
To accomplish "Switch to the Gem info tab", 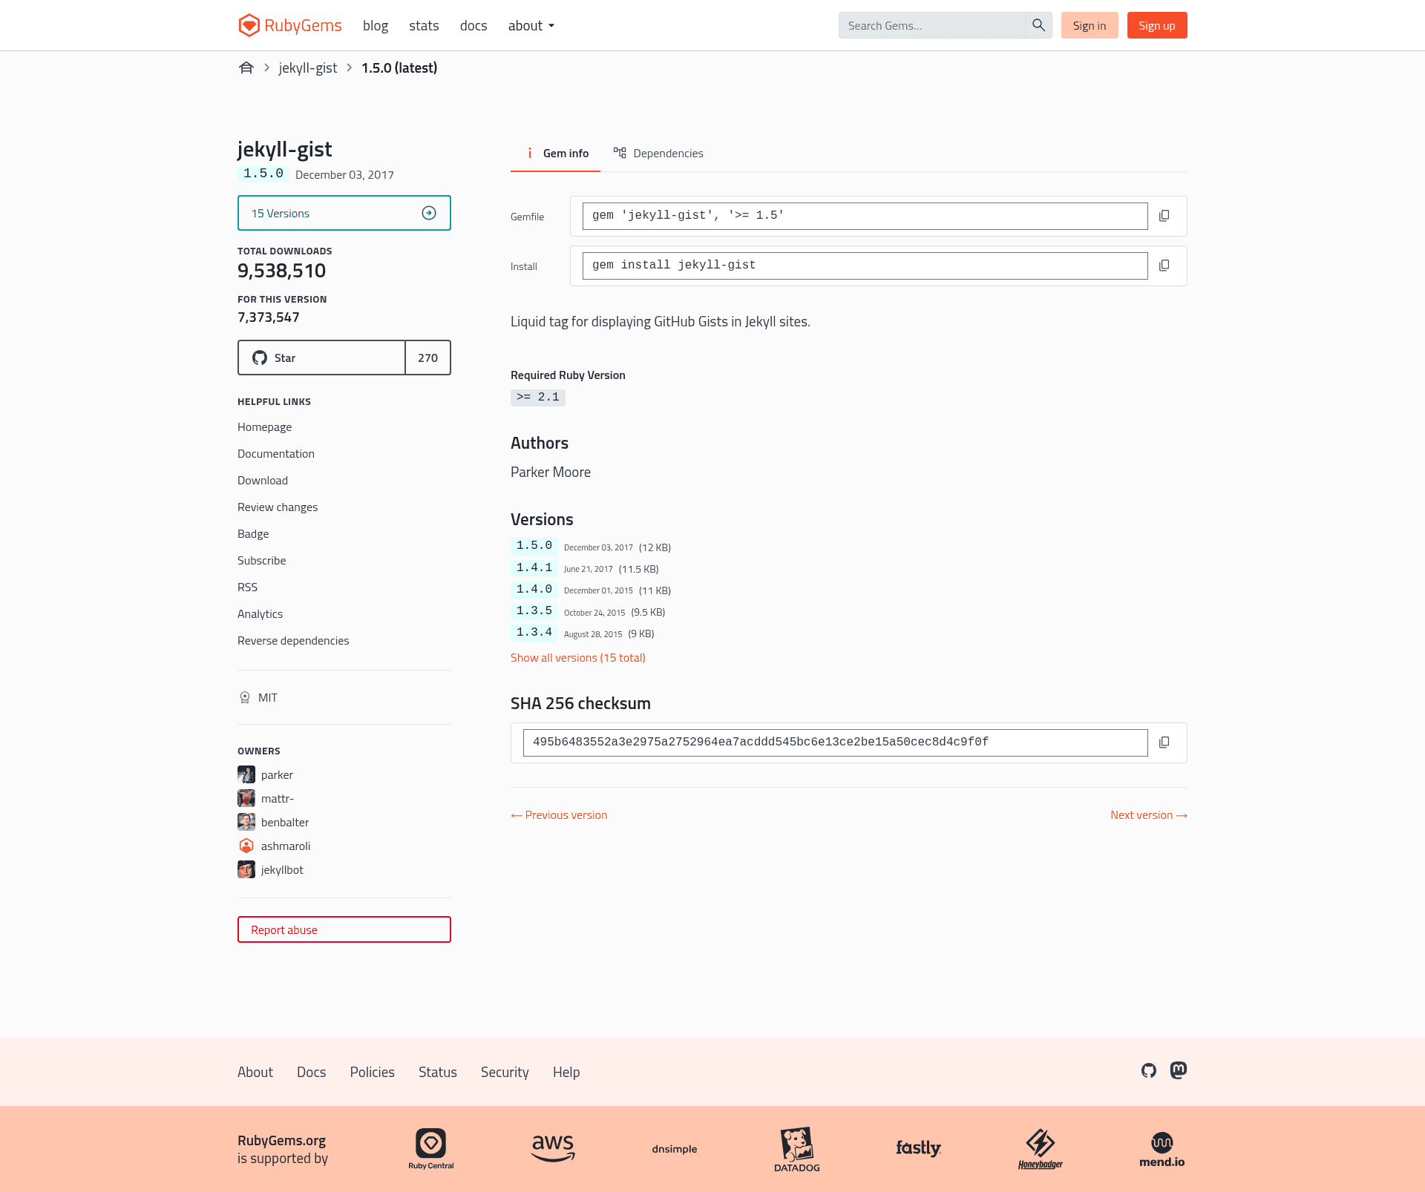I will [x=555, y=154].
